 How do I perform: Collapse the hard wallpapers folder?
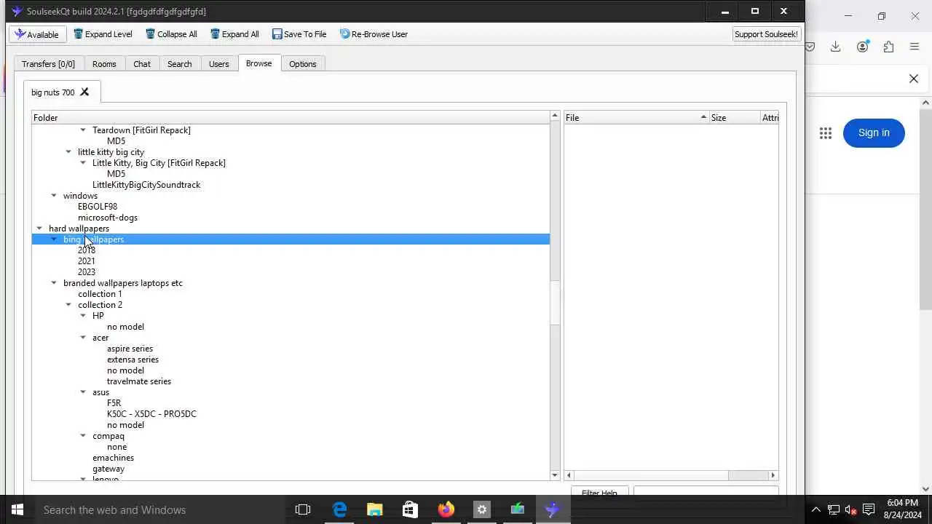pos(39,229)
